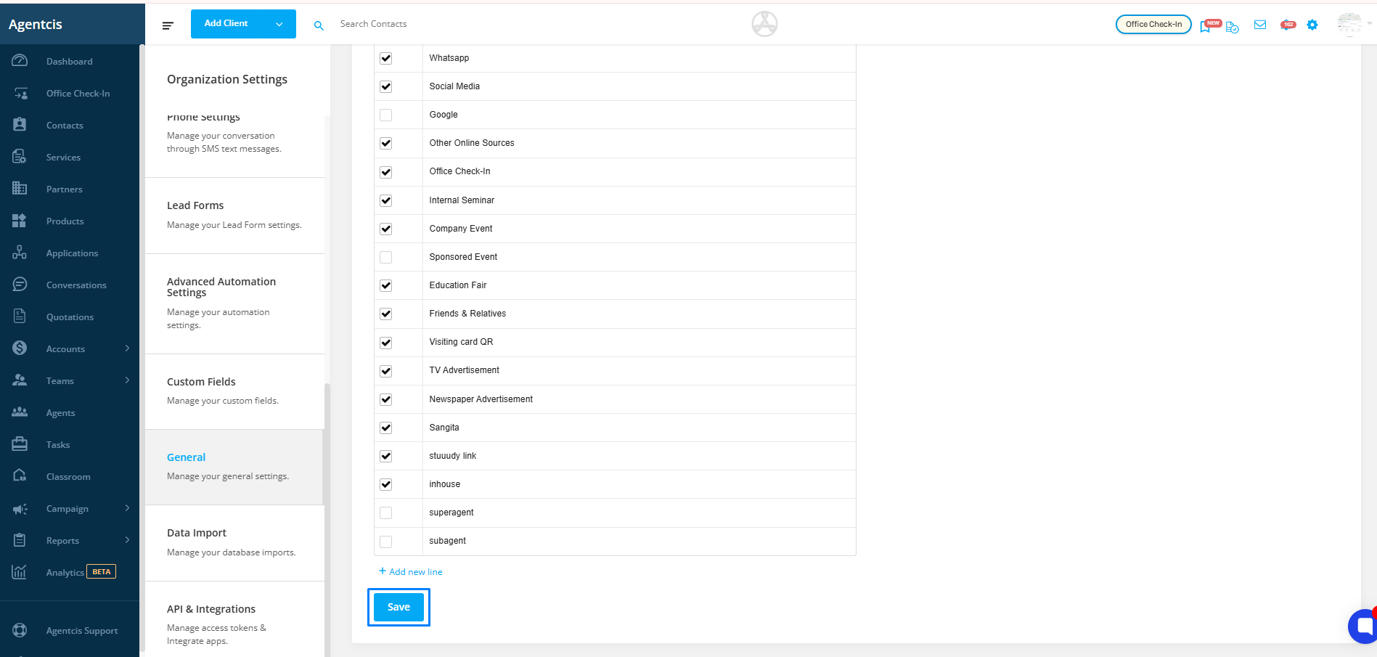Screen dimensions: 1377x657
Task: Open the Analytics chart icon
Action: point(20,572)
